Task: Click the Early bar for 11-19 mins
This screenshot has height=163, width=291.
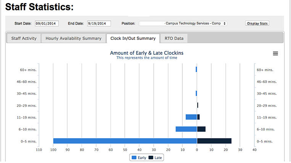Action: 191,117
